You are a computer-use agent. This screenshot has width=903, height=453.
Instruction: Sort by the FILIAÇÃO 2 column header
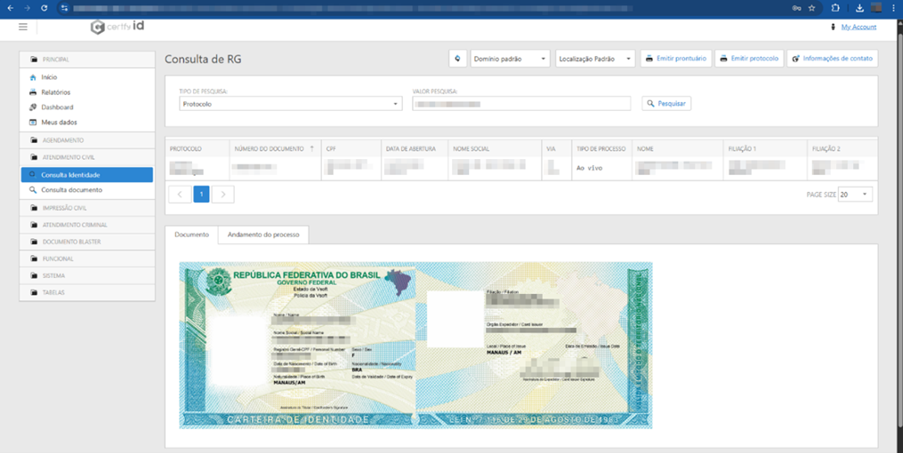[842, 149]
